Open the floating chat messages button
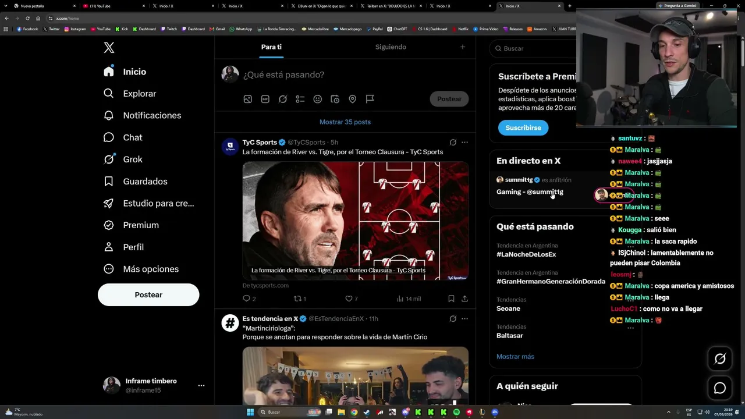The height and width of the screenshot is (419, 745). pyautogui.click(x=720, y=388)
